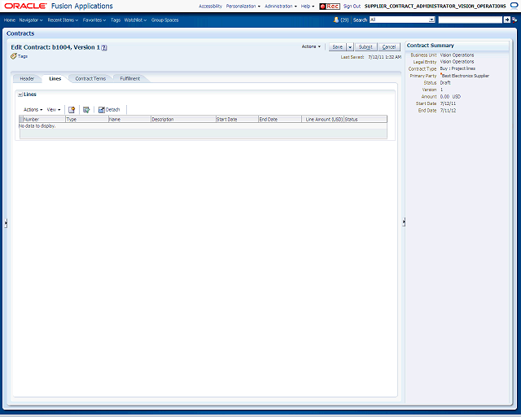
Task: Click the Sign Out link
Action: pos(352,7)
